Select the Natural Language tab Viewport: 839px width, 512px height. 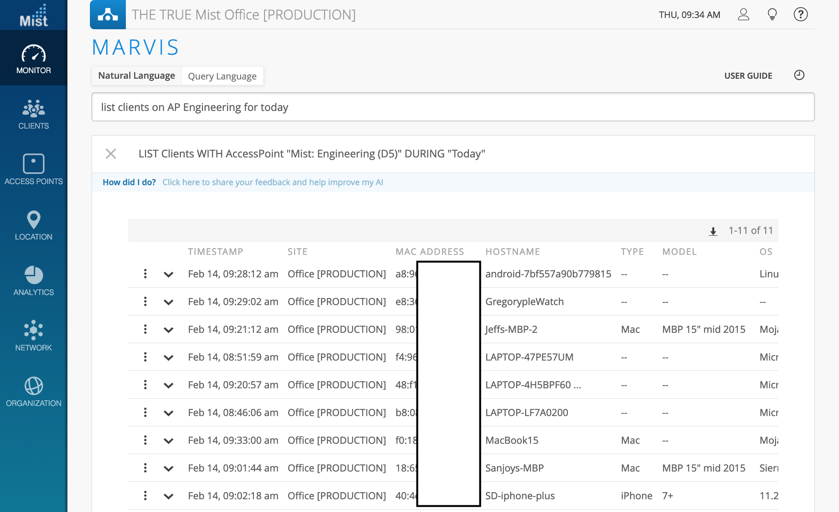137,76
